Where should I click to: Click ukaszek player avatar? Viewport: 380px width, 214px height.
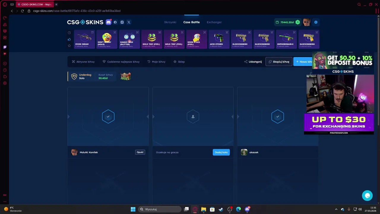click(x=244, y=152)
